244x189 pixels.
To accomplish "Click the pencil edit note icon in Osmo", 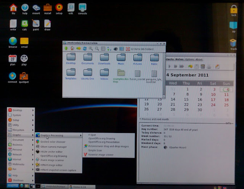I will tap(217, 67).
